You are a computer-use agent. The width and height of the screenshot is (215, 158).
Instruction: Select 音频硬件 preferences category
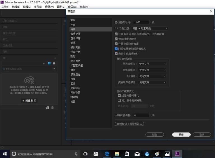click(91, 34)
